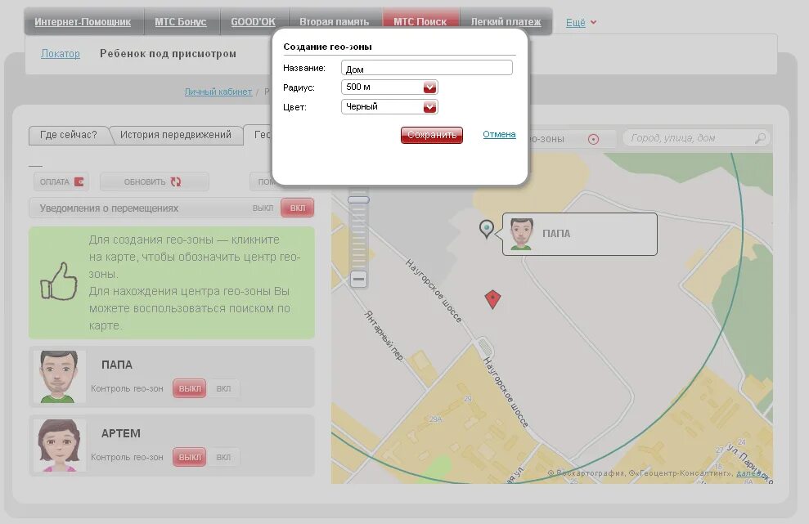Click the Личный кабинет breadcrumb link
809x524 pixels.
218,92
